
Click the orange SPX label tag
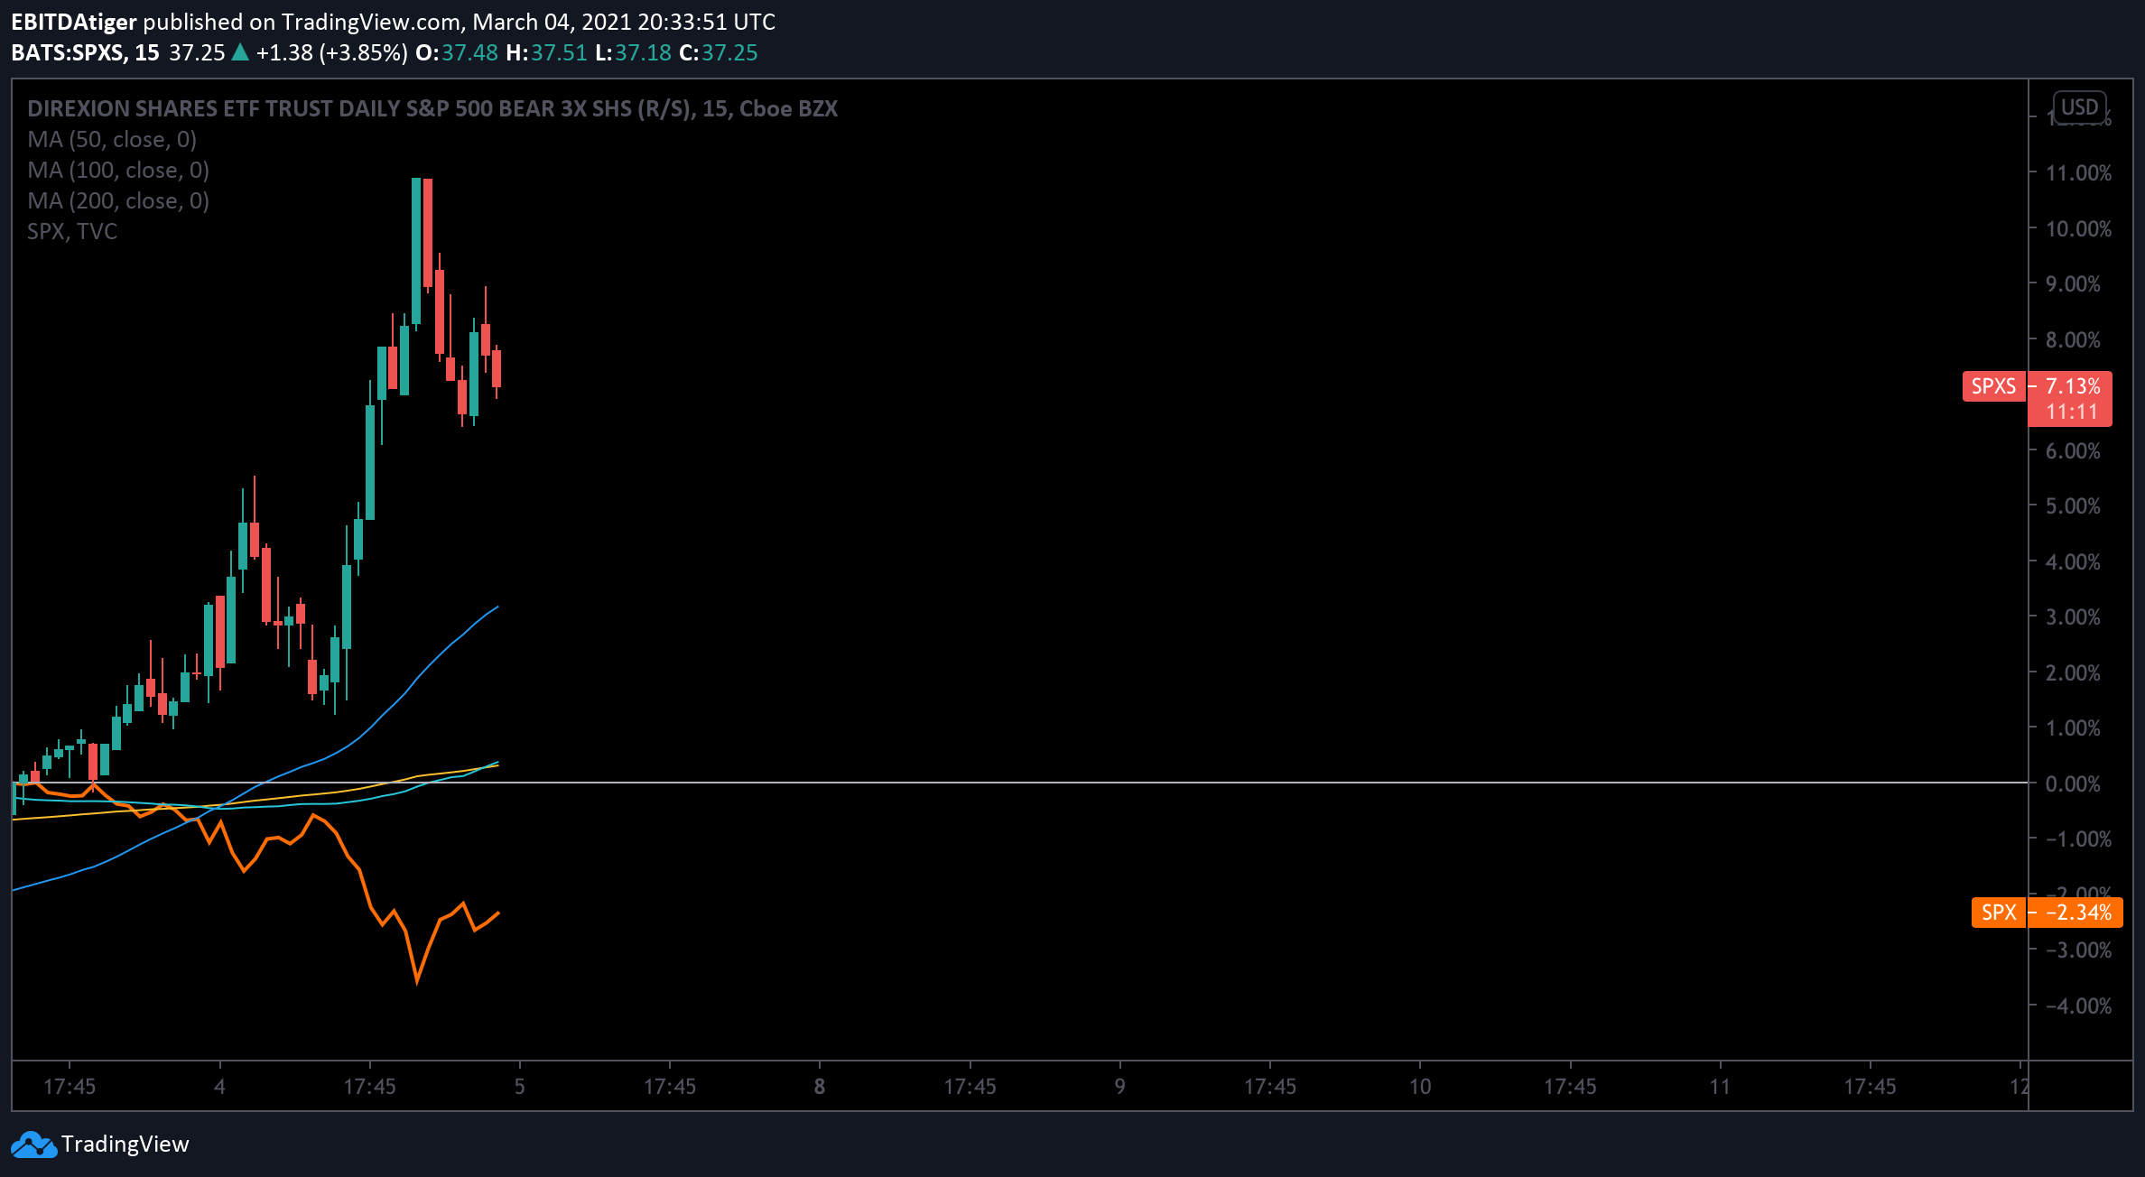click(1999, 913)
